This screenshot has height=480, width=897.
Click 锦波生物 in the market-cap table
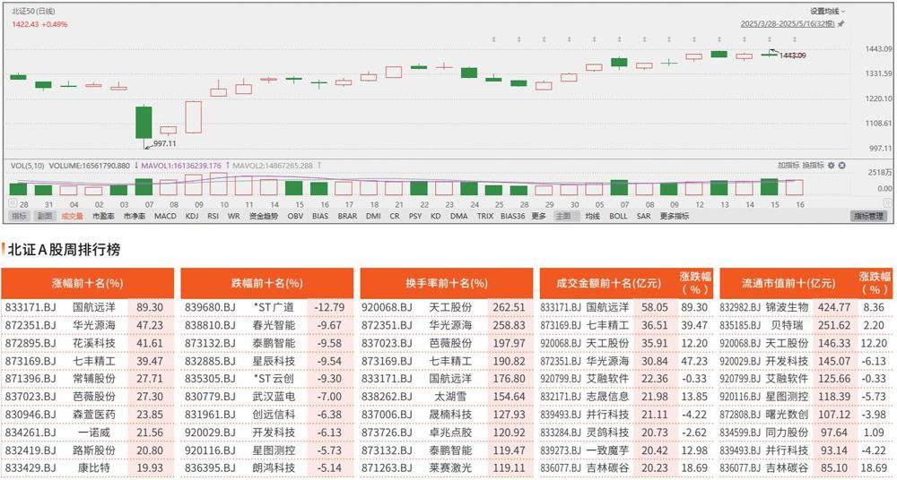[x=788, y=307]
